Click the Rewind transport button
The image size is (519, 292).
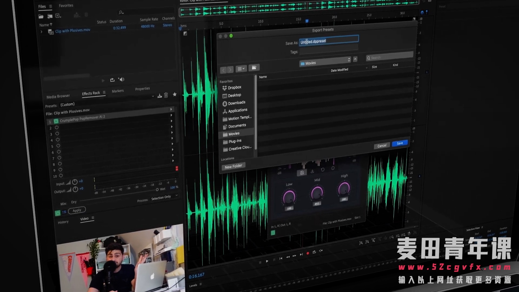288,257
